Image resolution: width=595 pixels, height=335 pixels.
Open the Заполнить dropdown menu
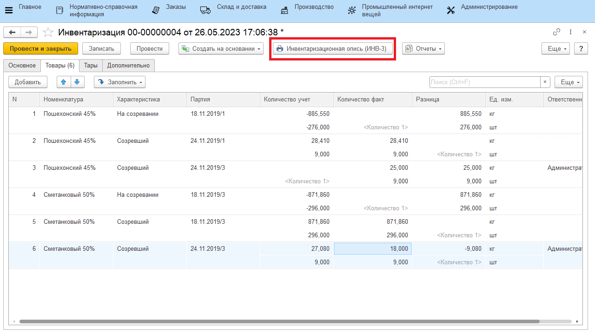click(119, 82)
